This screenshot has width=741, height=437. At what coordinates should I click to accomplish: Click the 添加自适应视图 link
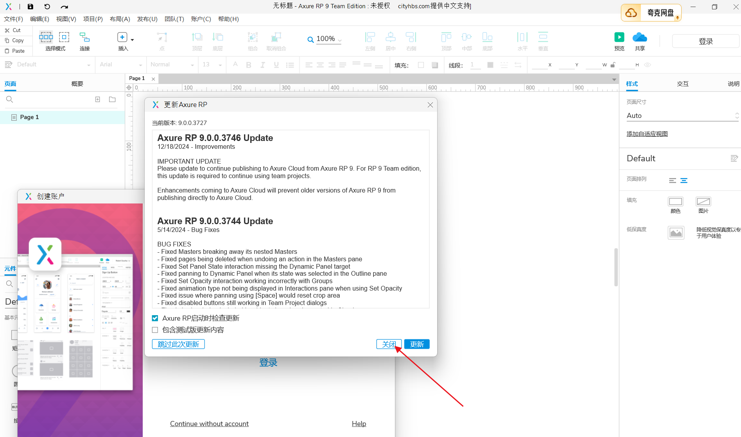(647, 134)
